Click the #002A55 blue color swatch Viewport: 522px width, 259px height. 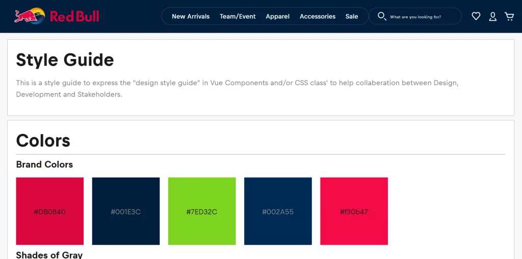click(x=278, y=211)
